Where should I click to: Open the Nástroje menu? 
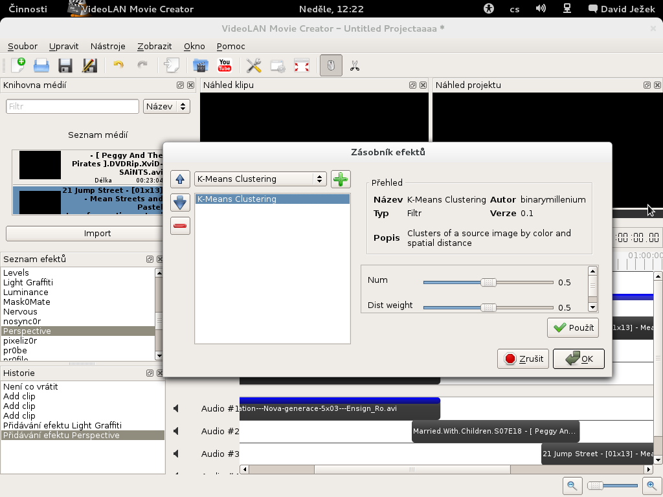click(108, 47)
